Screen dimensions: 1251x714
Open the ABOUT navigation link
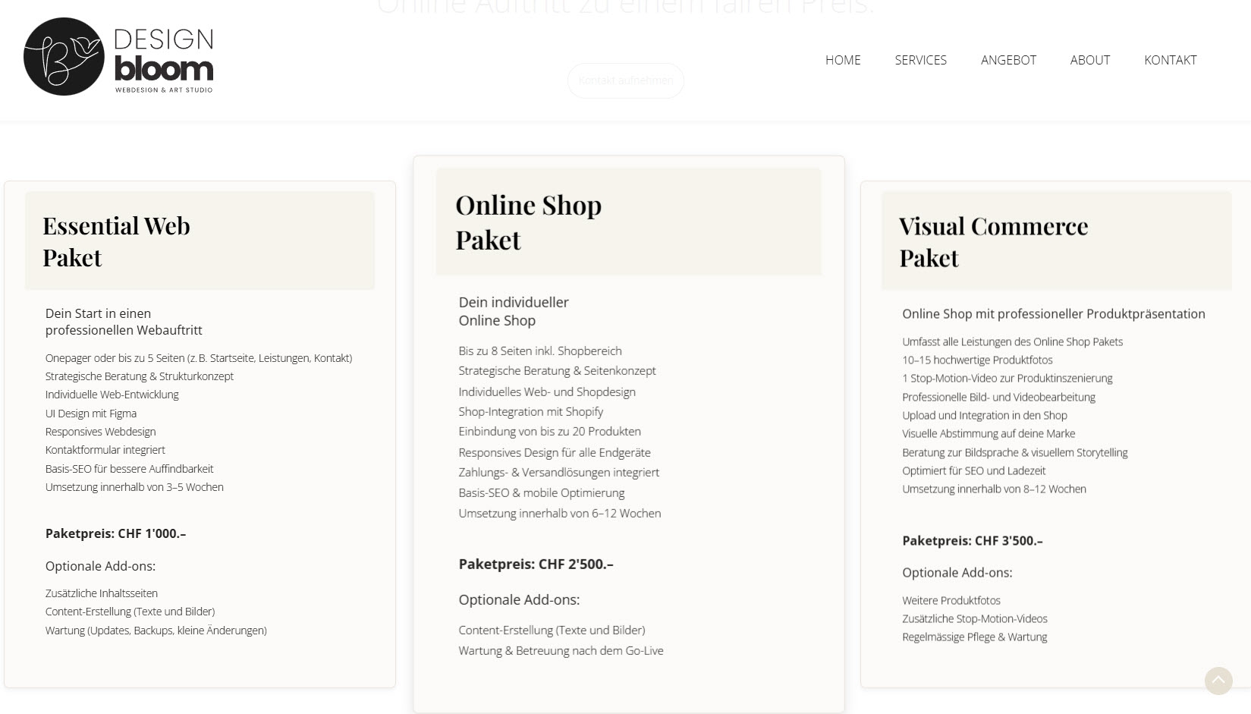[1089, 60]
